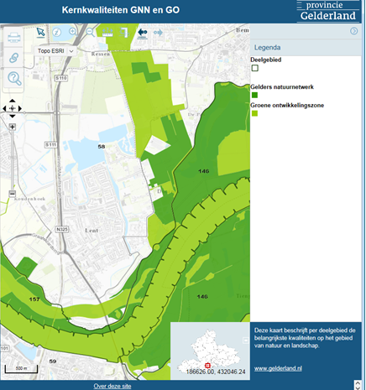Viewport: 366px width, 390px height.
Task: Activate the info identify tool
Action: click(x=57, y=32)
